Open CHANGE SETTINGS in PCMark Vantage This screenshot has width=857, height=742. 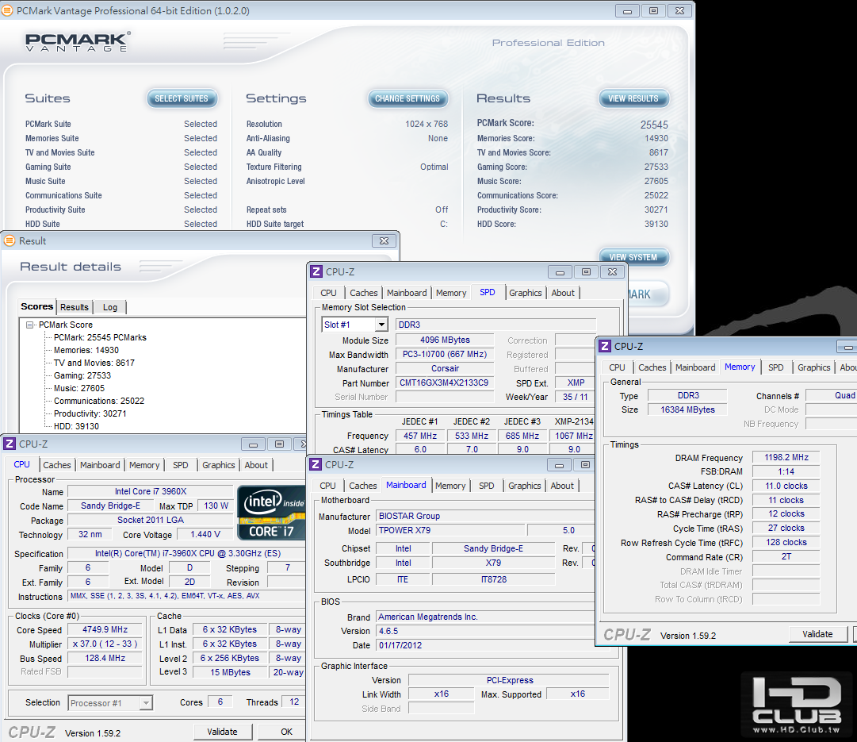(407, 98)
